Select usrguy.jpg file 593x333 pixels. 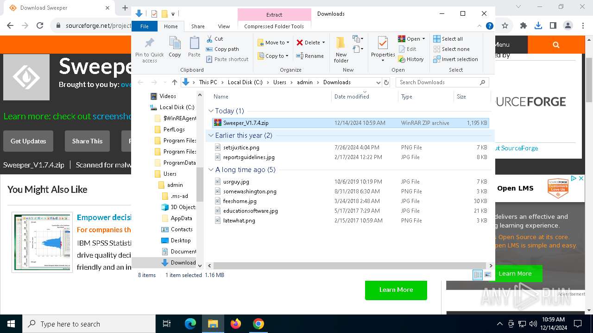pos(350,182)
